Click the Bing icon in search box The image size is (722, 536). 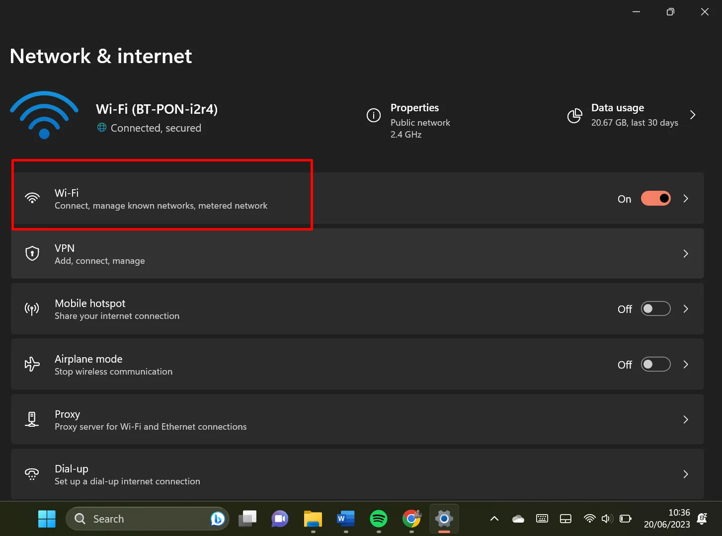(x=217, y=519)
